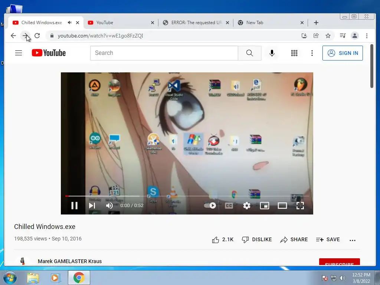Click the Chrome taskbar icon
Image resolution: width=380 pixels, height=285 pixels.
79,278
